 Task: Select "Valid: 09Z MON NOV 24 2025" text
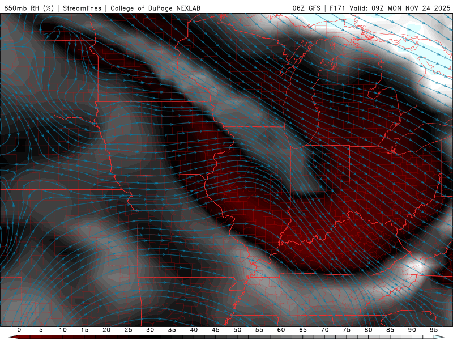coord(400,8)
